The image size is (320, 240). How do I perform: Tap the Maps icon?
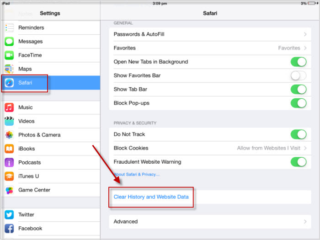(9, 69)
